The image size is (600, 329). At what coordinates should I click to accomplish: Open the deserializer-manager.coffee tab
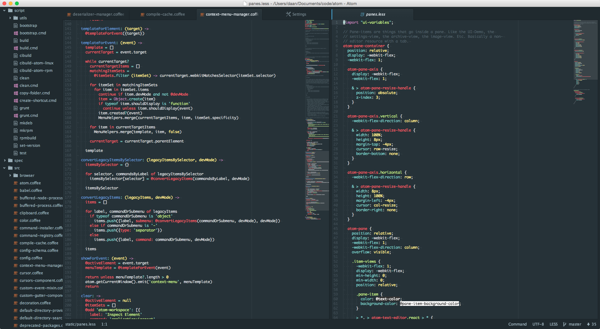pyautogui.click(x=96, y=14)
